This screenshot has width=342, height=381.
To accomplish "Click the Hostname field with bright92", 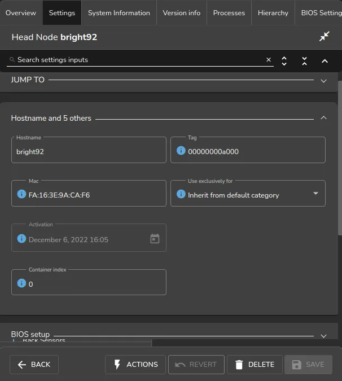I will [89, 150].
